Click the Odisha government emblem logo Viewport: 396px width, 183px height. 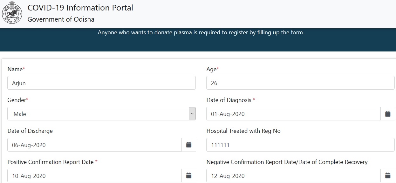coord(12,12)
